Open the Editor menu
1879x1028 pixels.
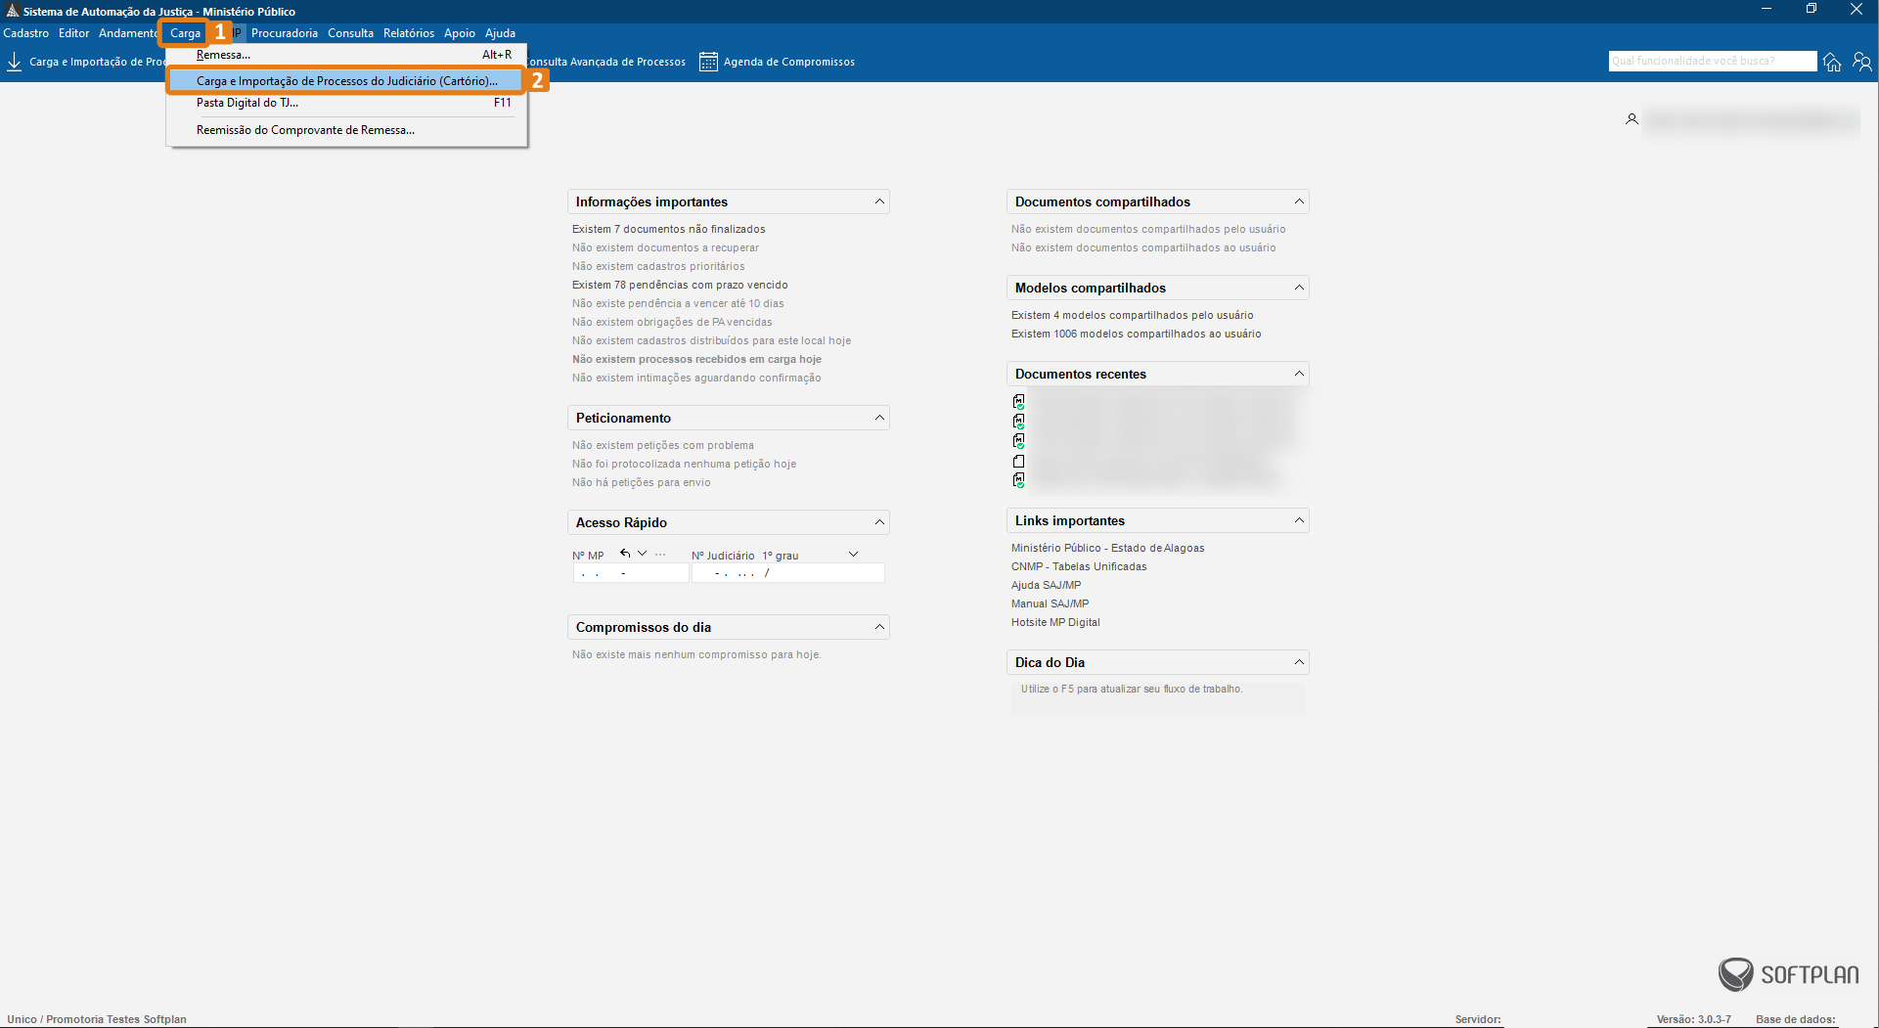74,33
